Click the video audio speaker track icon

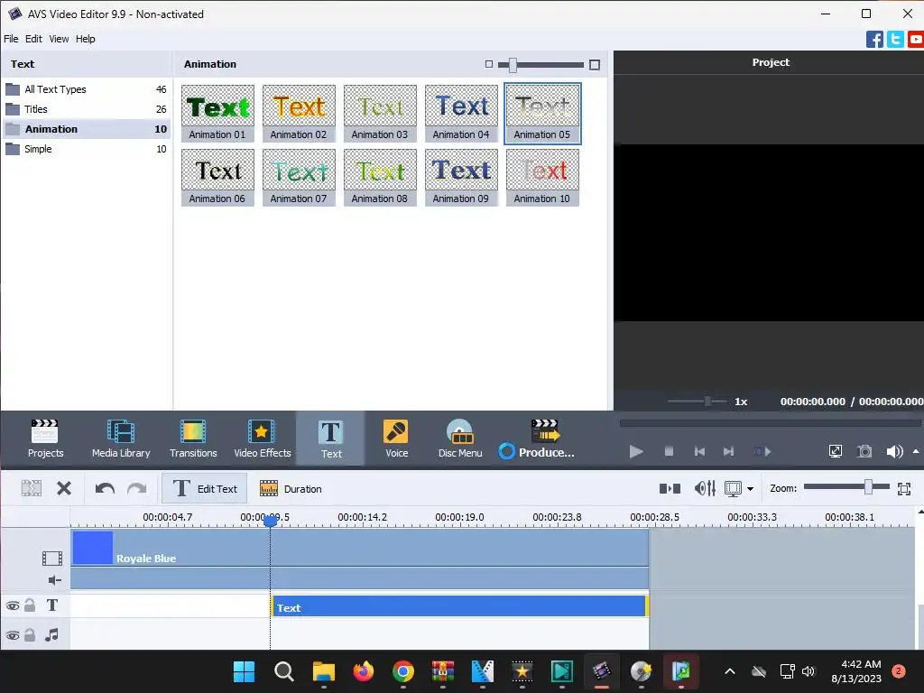pyautogui.click(x=54, y=580)
